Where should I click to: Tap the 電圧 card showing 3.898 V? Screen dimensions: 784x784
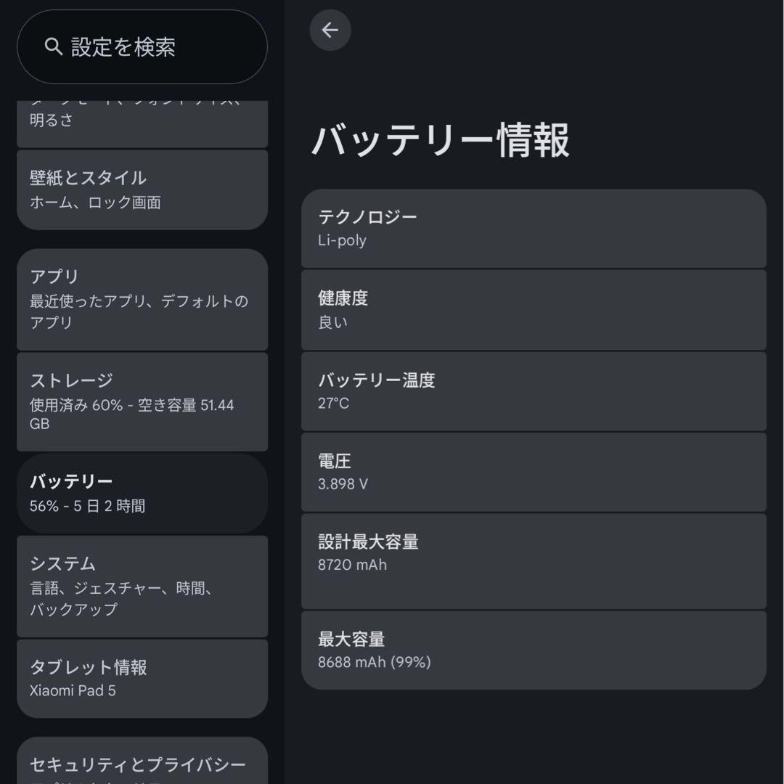tap(534, 472)
